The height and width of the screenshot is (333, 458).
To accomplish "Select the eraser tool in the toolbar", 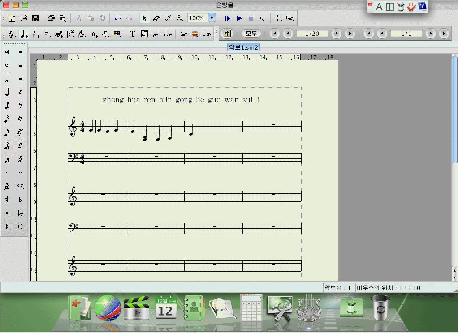I will click(x=156, y=18).
